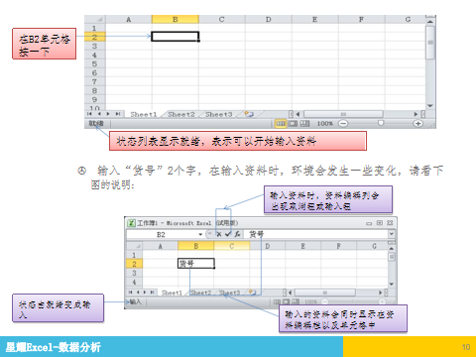Insert a new worksheet in the 工作簿1 window
This screenshot has width=476, height=357.
pyautogui.click(x=252, y=293)
